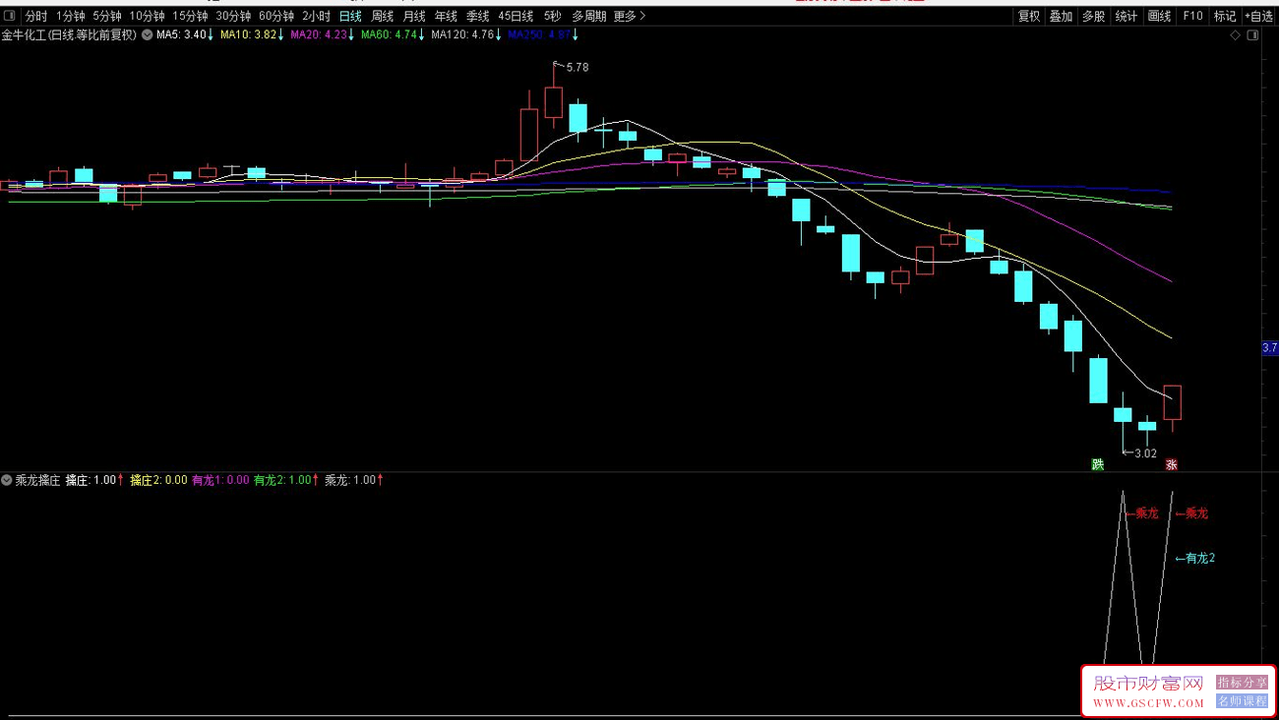Open the F10 company info
Screen dimensions: 1279x720
click(1192, 16)
